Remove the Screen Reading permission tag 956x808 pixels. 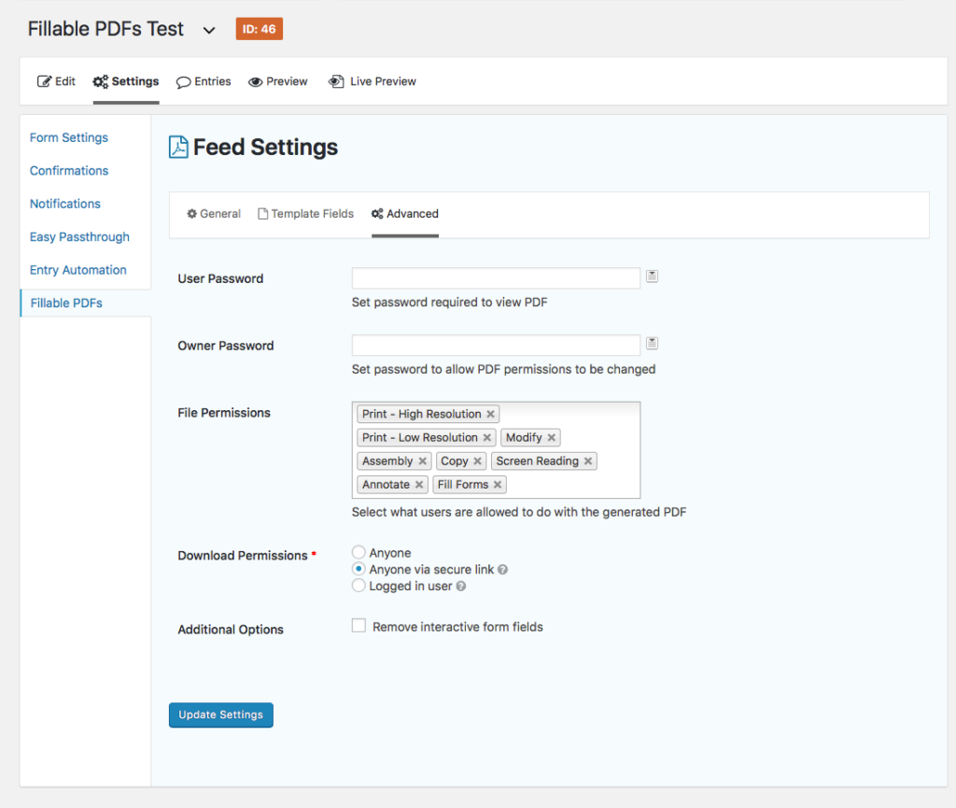[588, 461]
